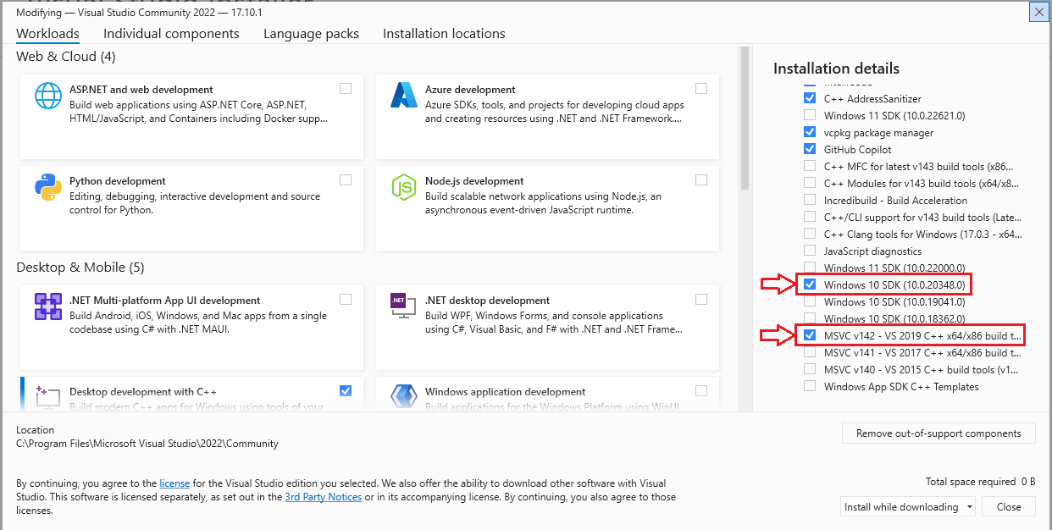Open the Installation locations tab
Viewport: 1052px width, 530px height.
tap(444, 34)
